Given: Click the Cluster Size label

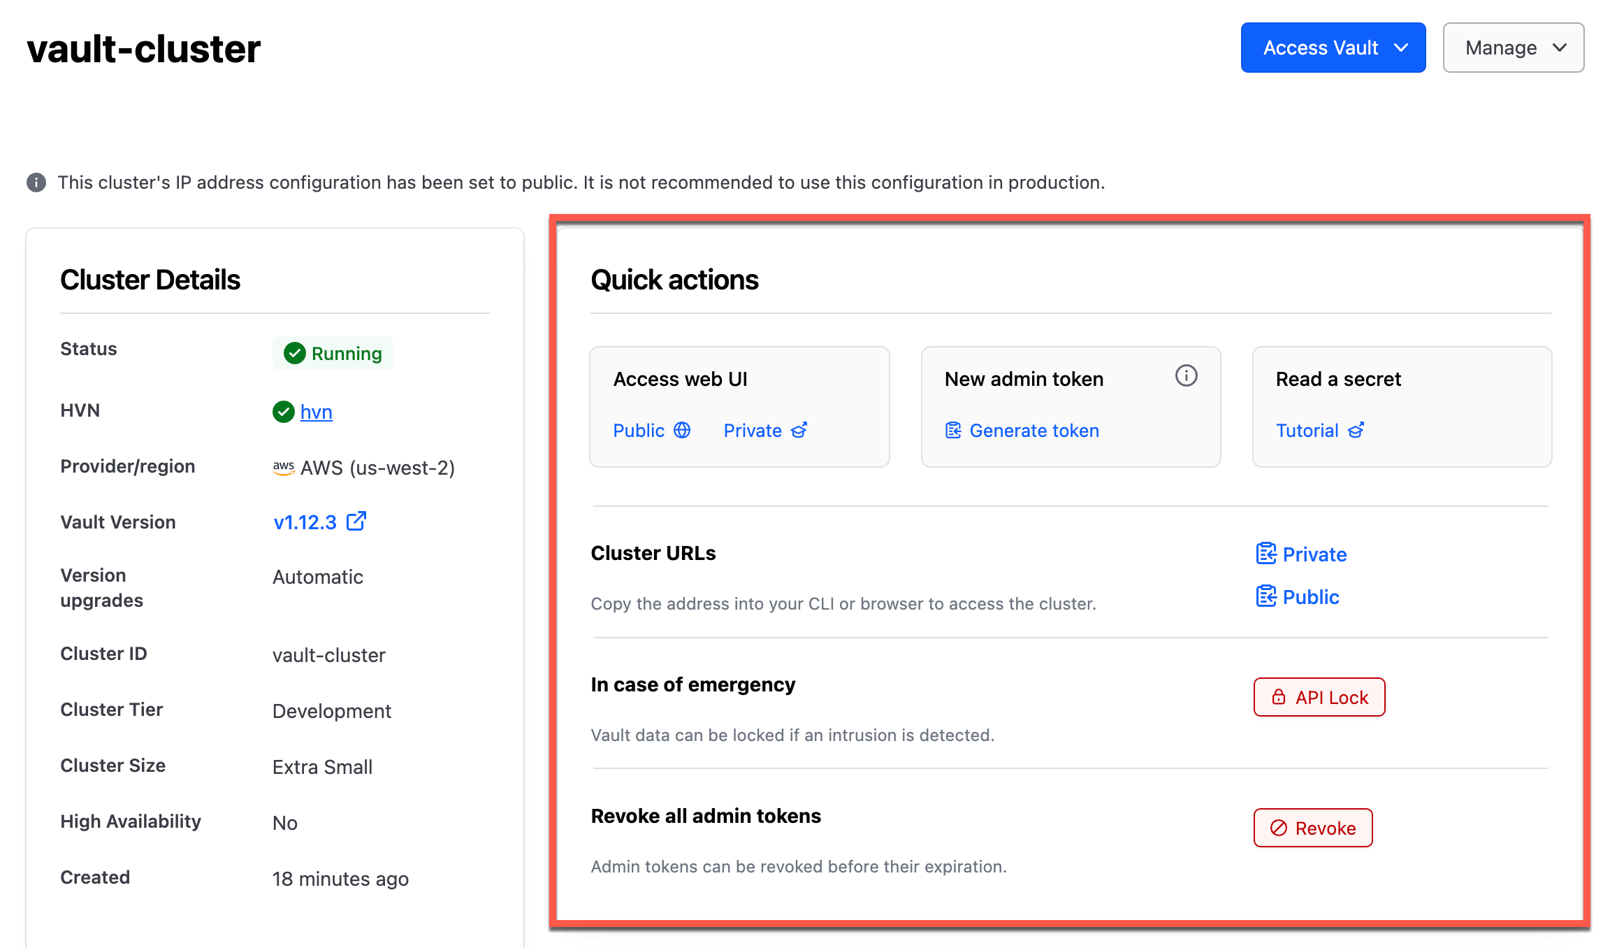Looking at the screenshot, I should [113, 766].
